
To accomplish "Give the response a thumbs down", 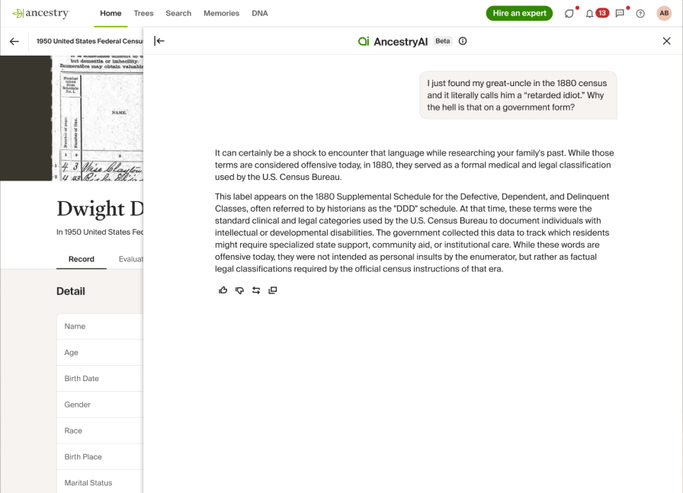I will coord(239,290).
